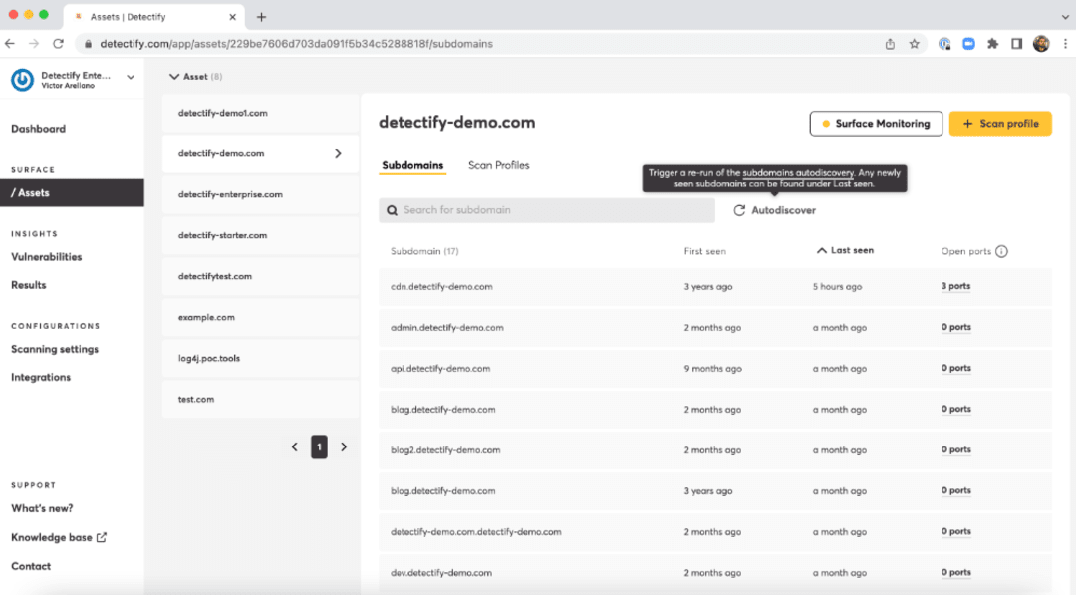The height and width of the screenshot is (595, 1076).
Task: Click the Autodiscover refresh icon
Action: tap(739, 210)
